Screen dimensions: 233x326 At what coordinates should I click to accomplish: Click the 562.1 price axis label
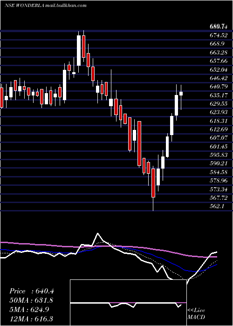[217, 206]
